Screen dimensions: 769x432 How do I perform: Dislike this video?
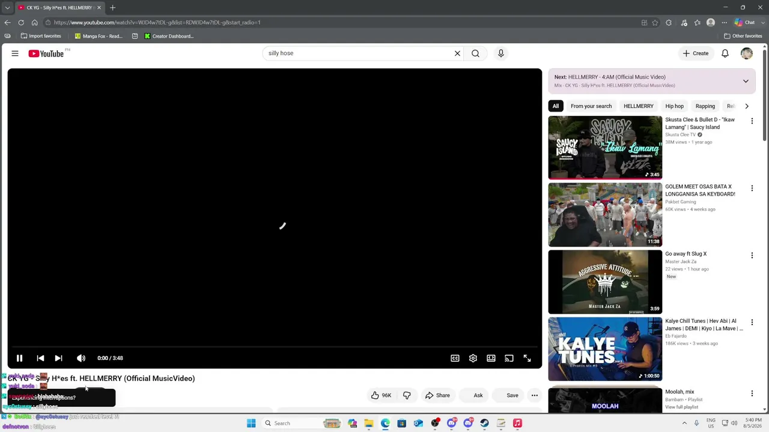[x=407, y=395]
